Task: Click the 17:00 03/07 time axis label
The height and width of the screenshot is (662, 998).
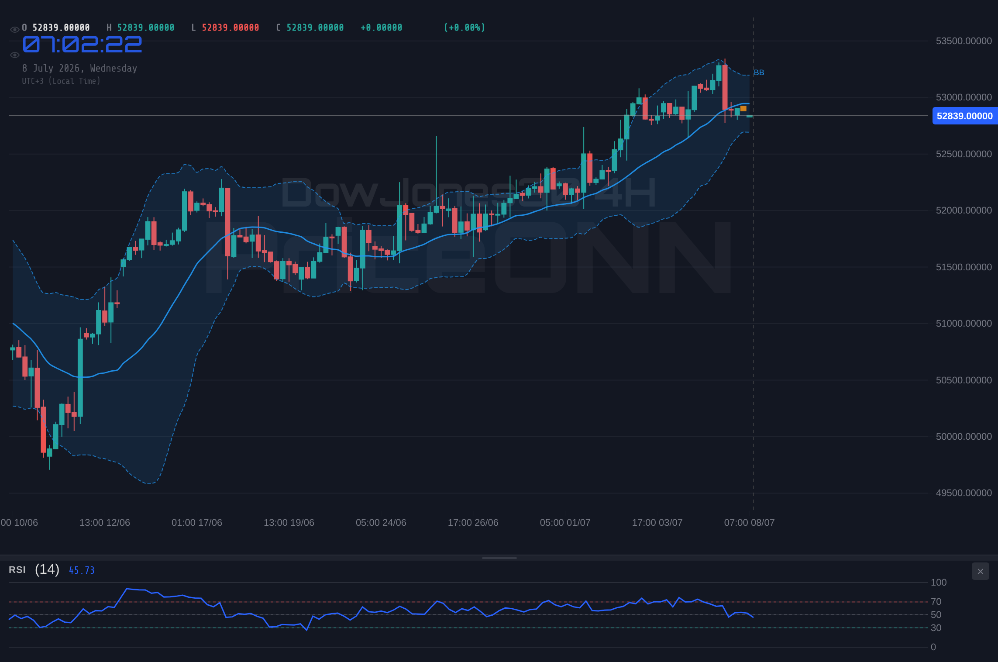Action: pos(657,523)
